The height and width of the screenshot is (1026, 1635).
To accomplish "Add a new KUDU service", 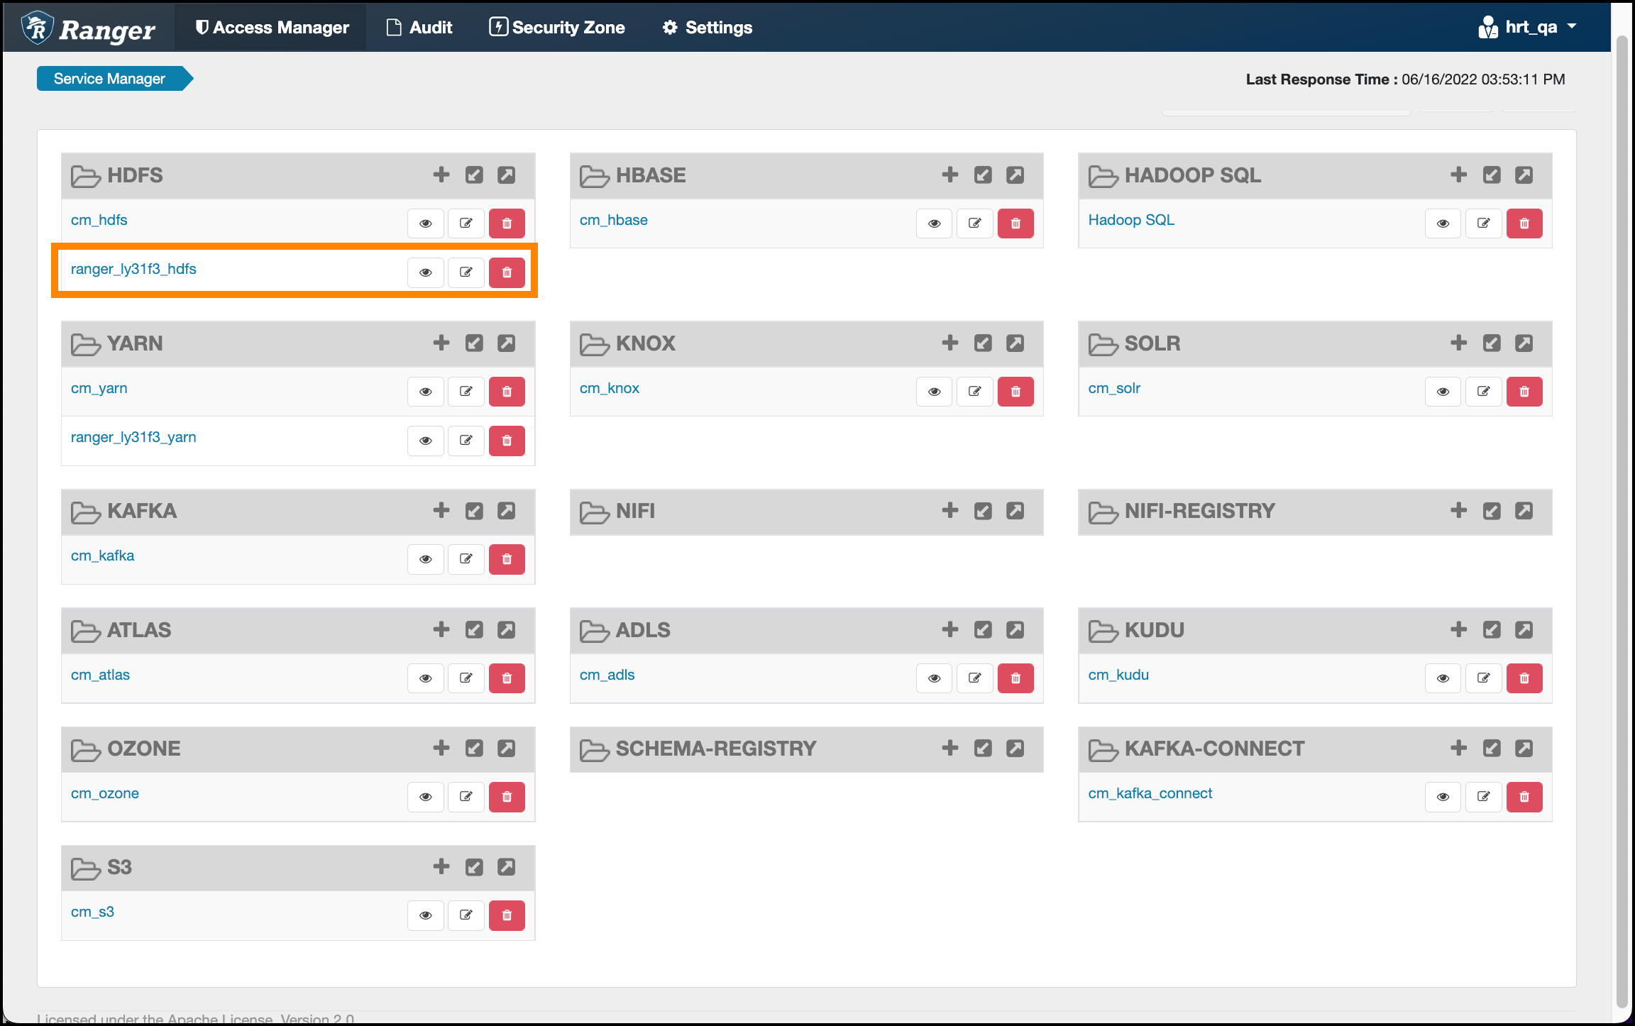I will coord(1458,629).
